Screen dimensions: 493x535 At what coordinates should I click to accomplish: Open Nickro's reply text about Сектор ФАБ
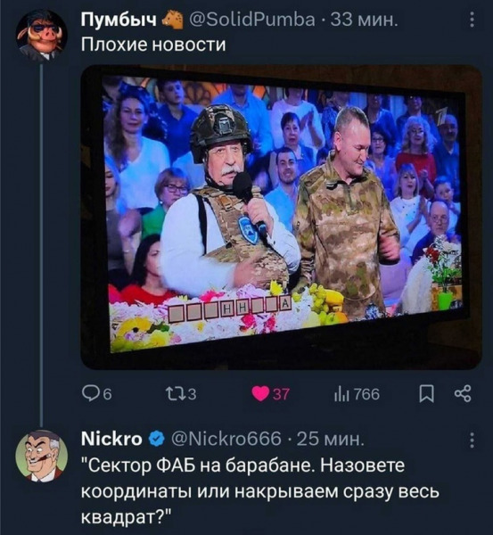(x=260, y=491)
